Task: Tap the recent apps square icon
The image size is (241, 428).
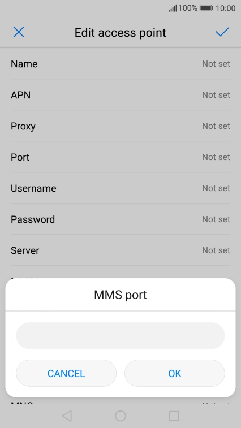Action: [174, 416]
